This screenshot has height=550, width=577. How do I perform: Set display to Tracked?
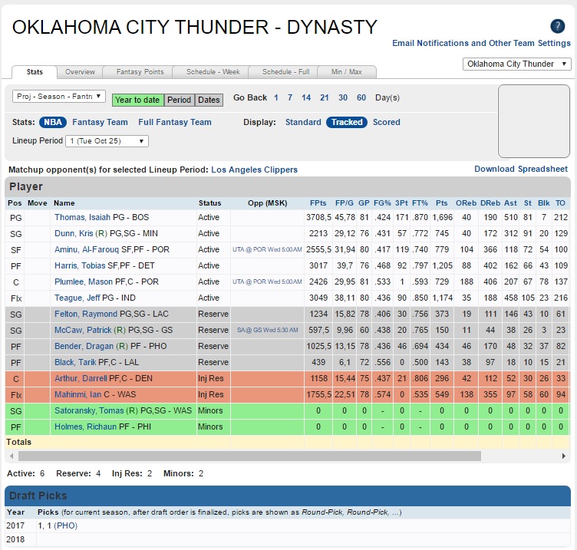pos(347,122)
